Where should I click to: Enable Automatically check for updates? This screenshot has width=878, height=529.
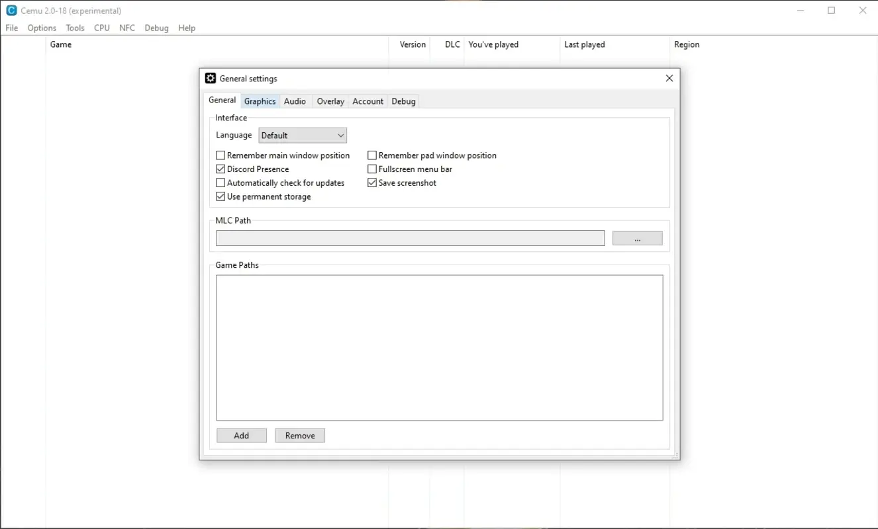[x=220, y=183]
